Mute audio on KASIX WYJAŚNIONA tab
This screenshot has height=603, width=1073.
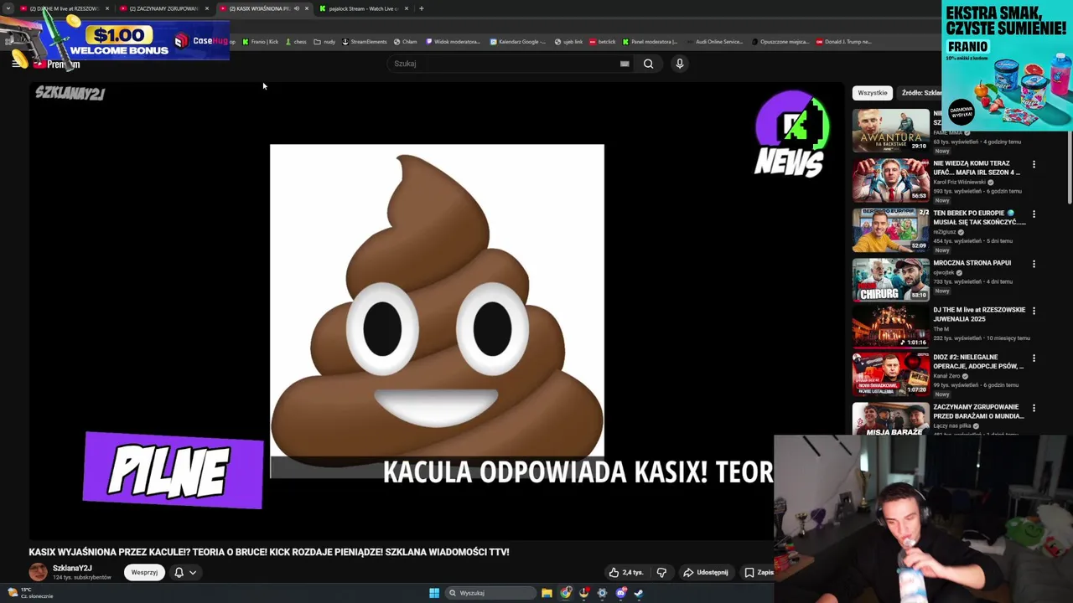296,8
